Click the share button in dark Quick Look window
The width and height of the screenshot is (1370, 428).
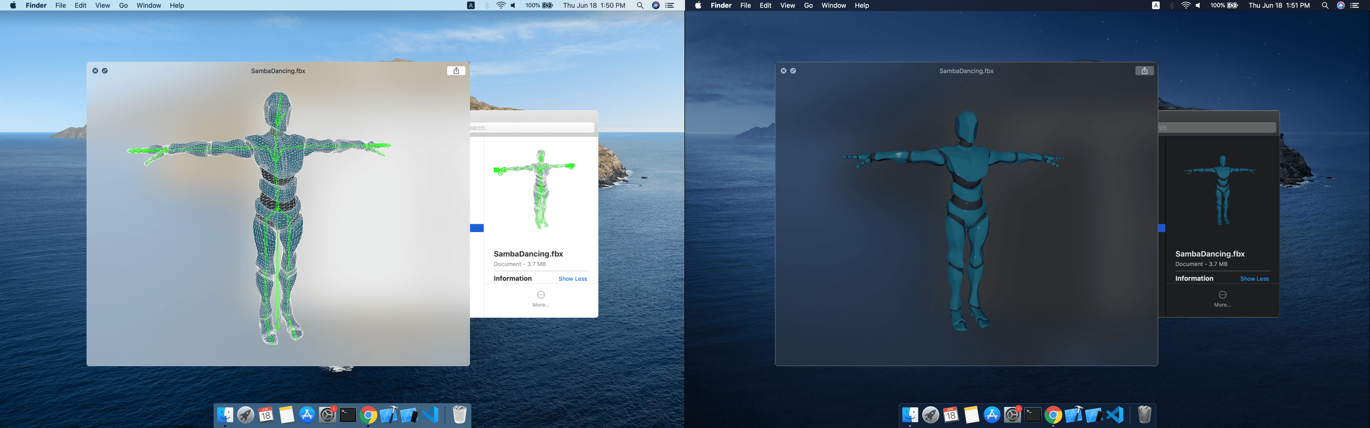1144,71
